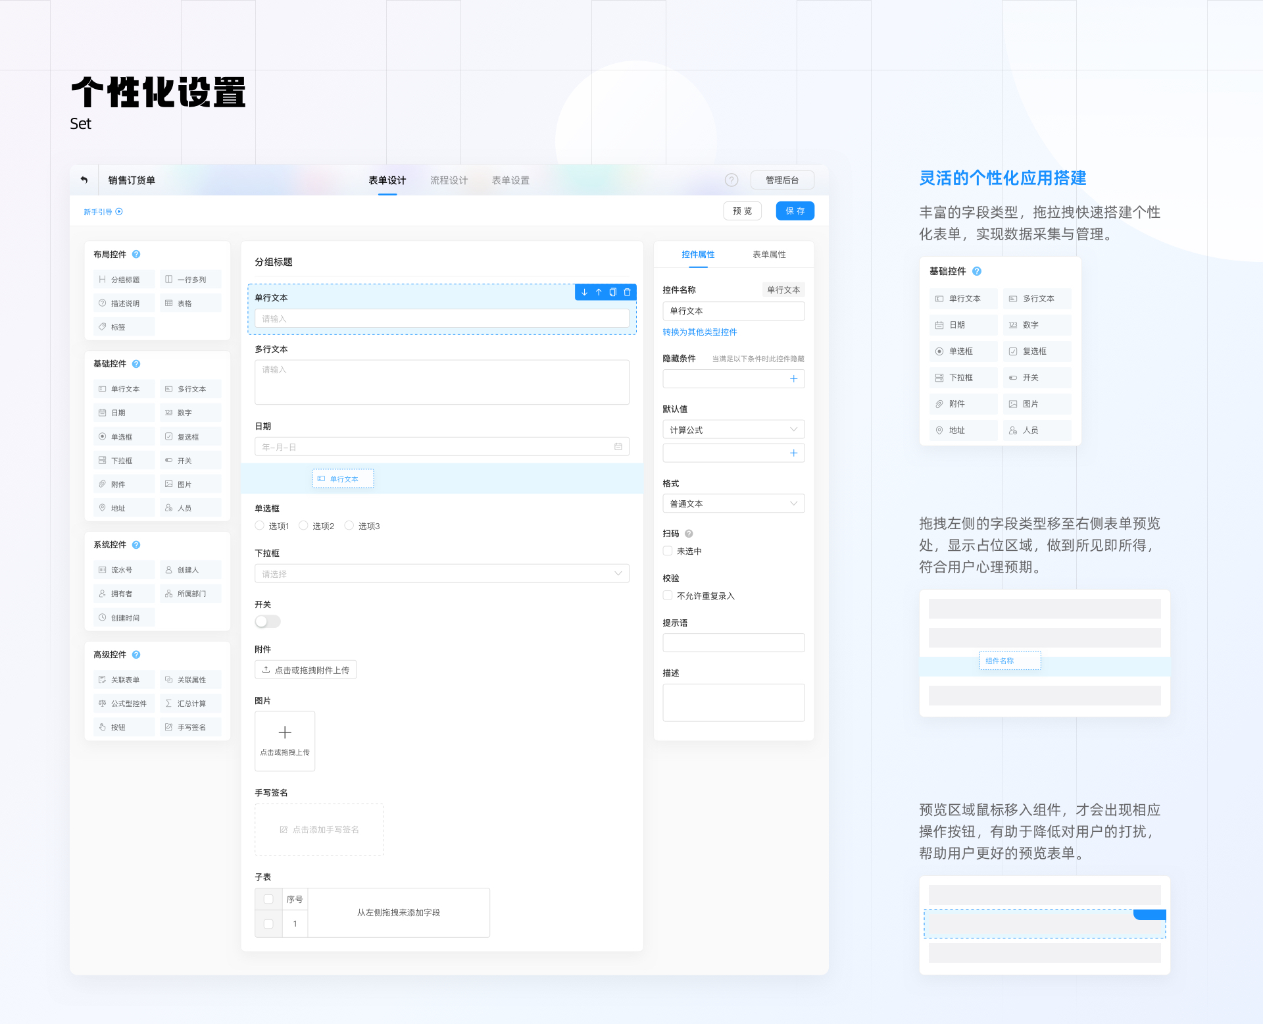The height and width of the screenshot is (1024, 1263).
Task: Click the 保存 button
Action: (x=795, y=211)
